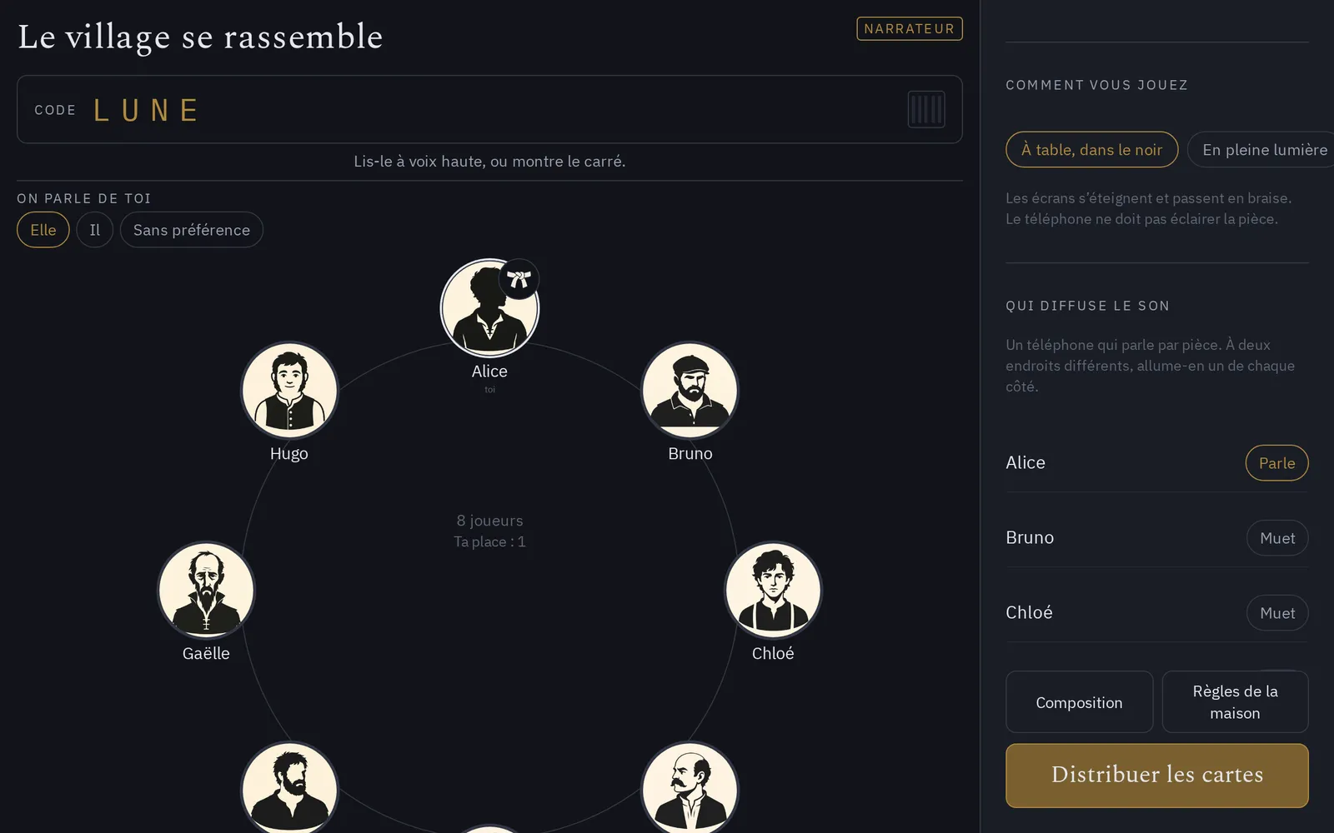Open Règles de la maison

coord(1235,702)
